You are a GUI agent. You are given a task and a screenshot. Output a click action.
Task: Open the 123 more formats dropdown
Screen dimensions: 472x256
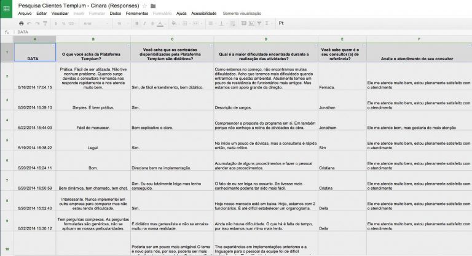click(72, 23)
